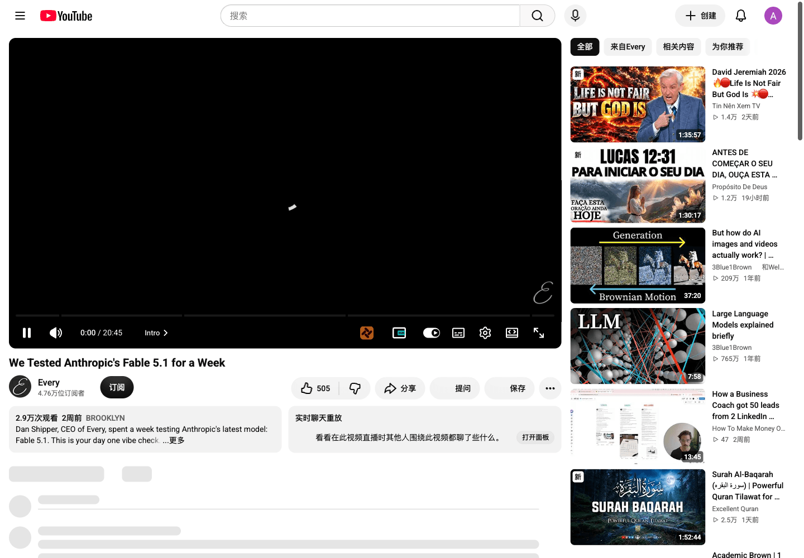This screenshot has width=804, height=558.
Task: Enter full screen mode
Action: point(539,333)
